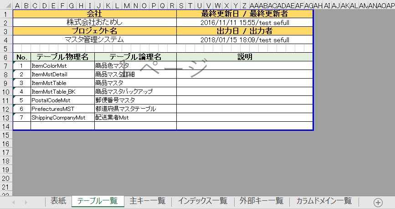Select the テーブル一覧 sheet tab
395x209 pixels.
(97, 201)
